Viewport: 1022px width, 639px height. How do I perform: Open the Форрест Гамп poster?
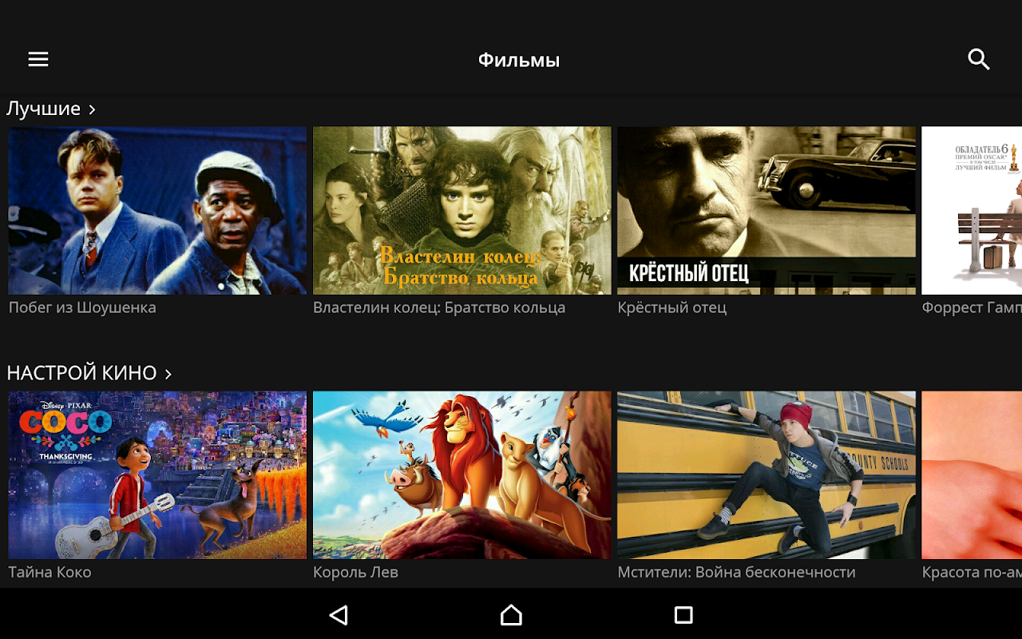(972, 211)
